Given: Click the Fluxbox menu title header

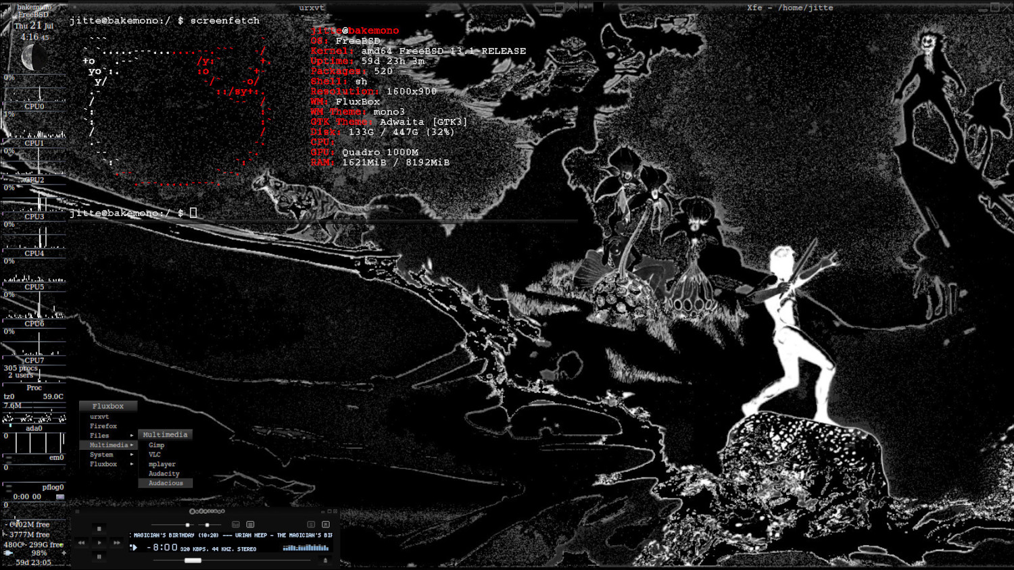Looking at the screenshot, I should tap(108, 406).
